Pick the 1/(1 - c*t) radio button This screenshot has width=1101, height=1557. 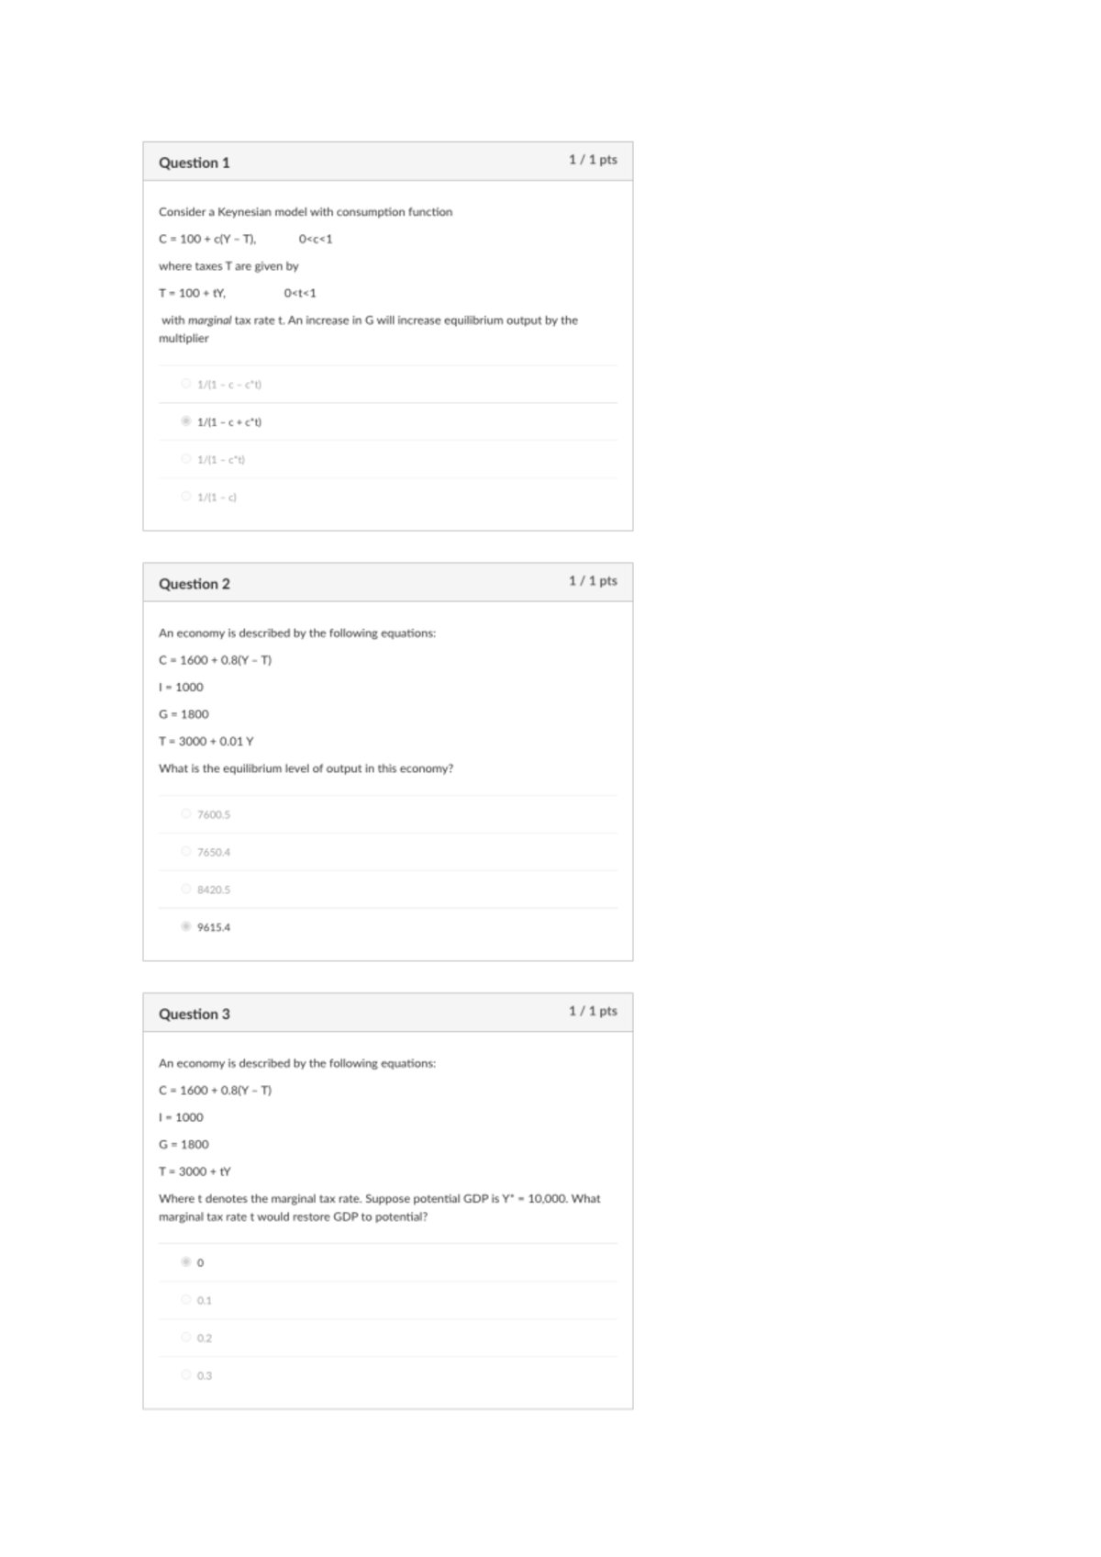click(x=186, y=459)
